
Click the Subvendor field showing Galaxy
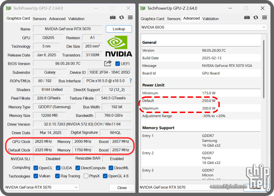(x=50, y=72)
